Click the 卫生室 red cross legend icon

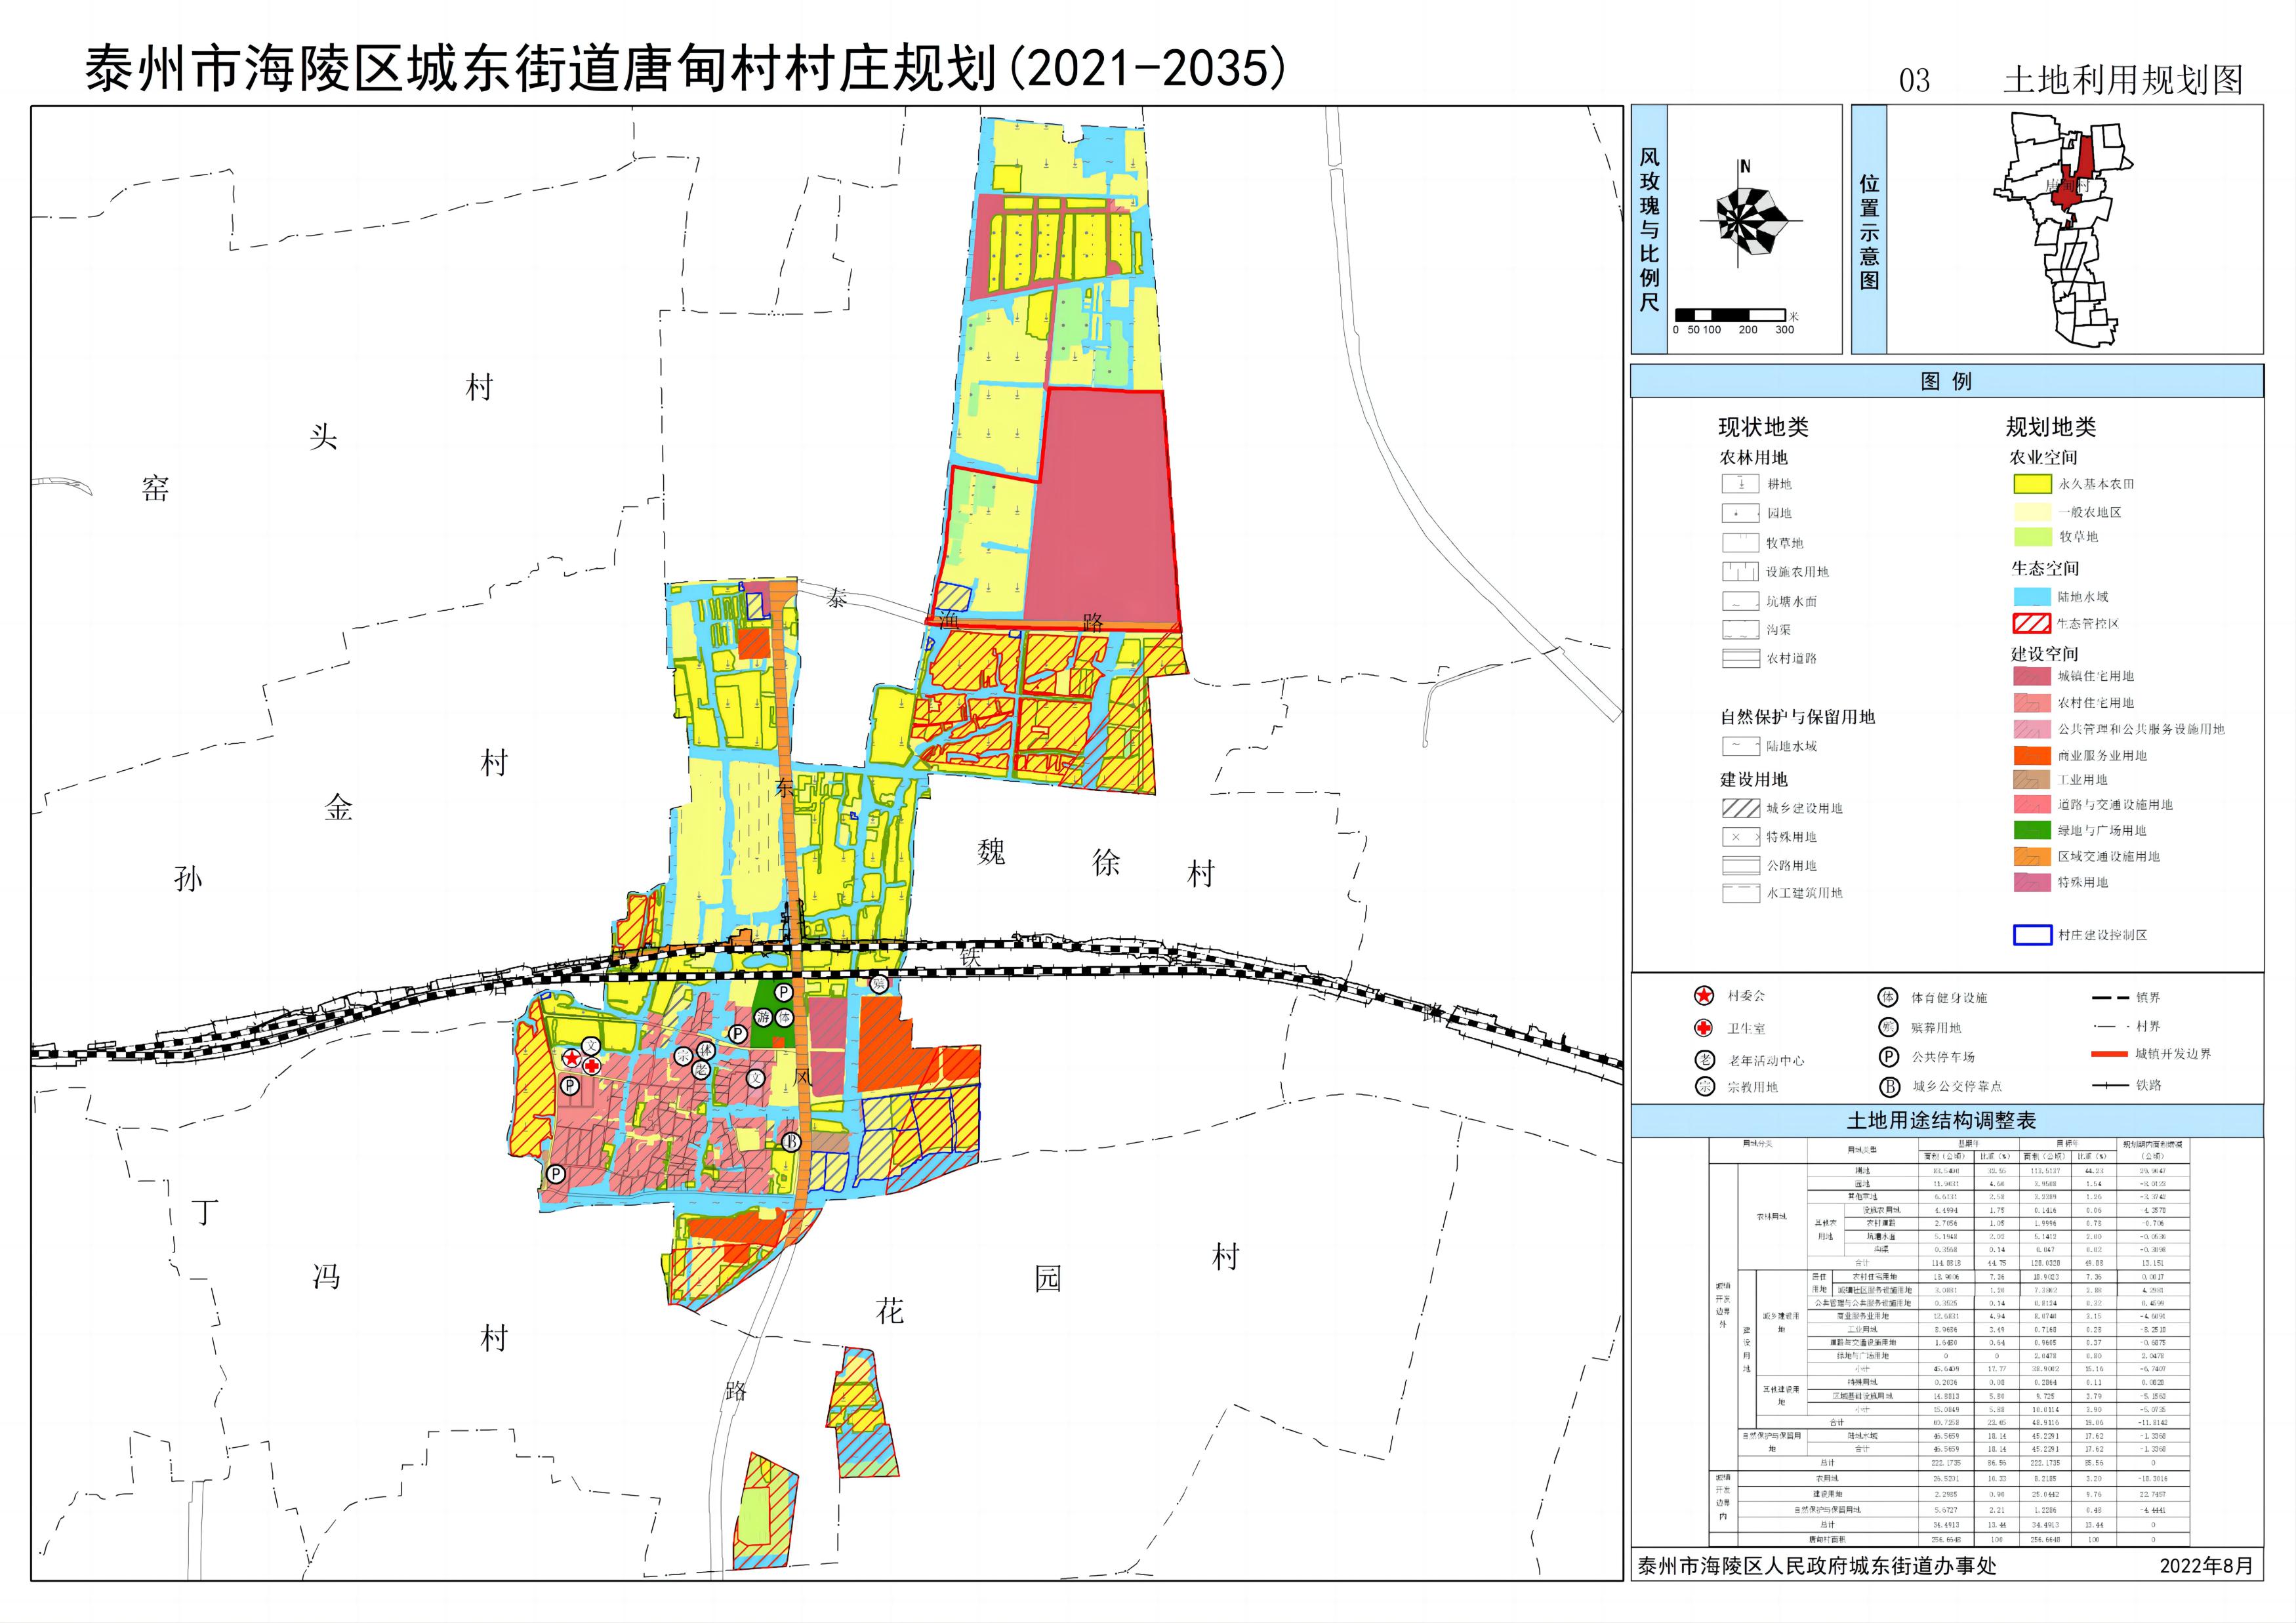pos(1705,1027)
